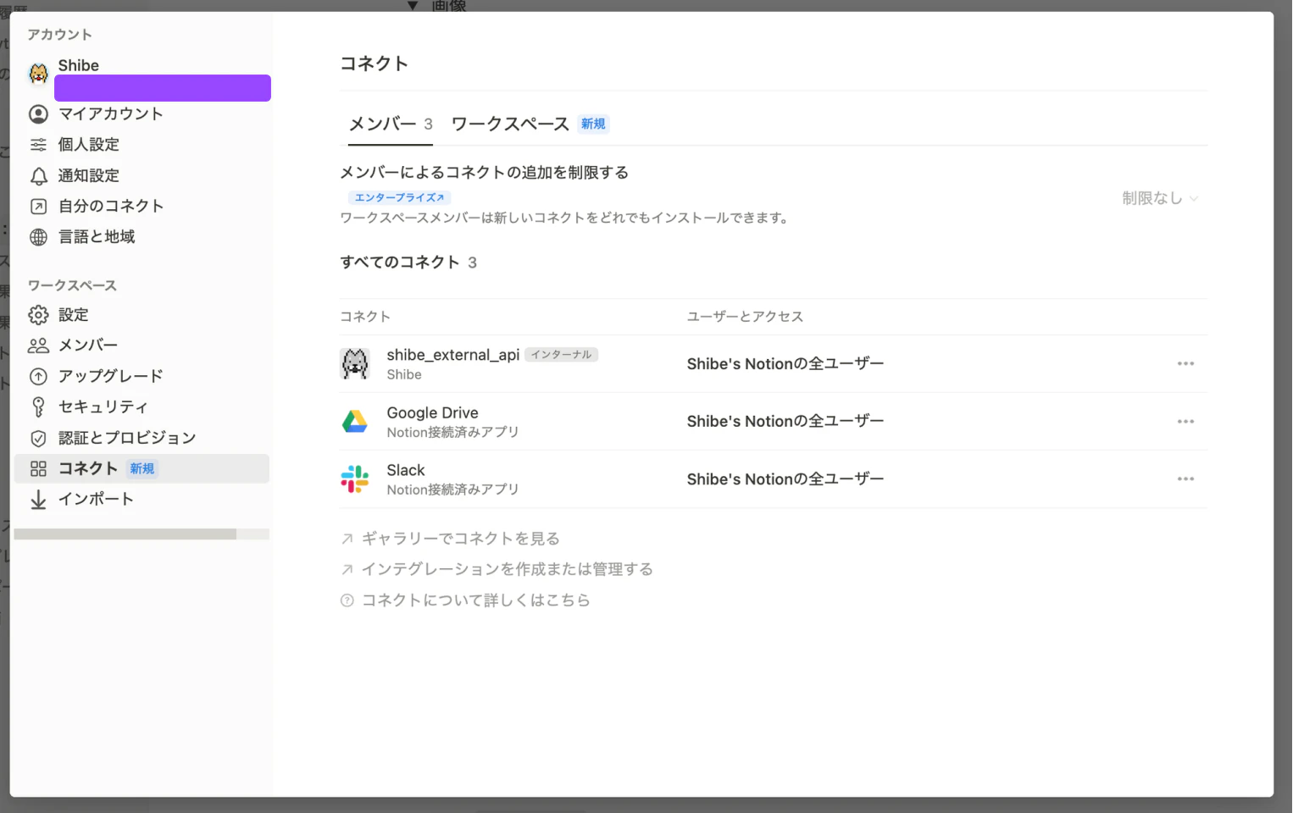Open the 制限なし restriction dropdown
Viewport: 1293px width, 813px height.
pos(1160,198)
